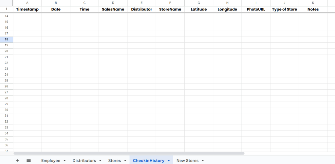Open the Distributors sheet tab
Image resolution: width=335 pixels, height=164 pixels.
tap(84, 160)
